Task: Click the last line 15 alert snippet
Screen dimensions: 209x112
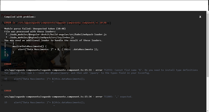Action: (x=49, y=102)
